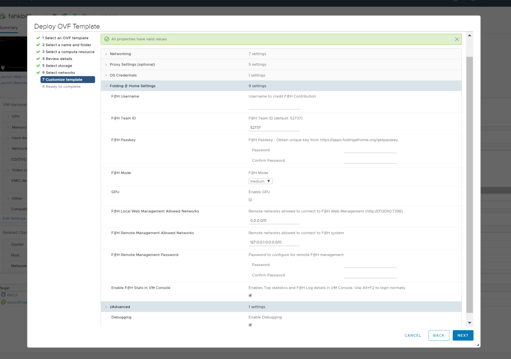
Task: Go to step 6 Select networks
Action: [x=59, y=73]
